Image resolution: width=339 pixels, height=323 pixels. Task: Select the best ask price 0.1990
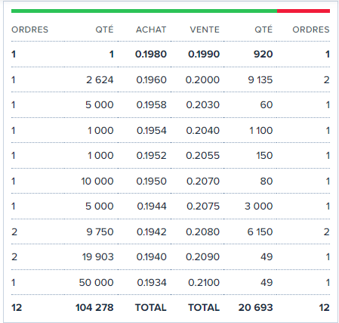point(204,54)
